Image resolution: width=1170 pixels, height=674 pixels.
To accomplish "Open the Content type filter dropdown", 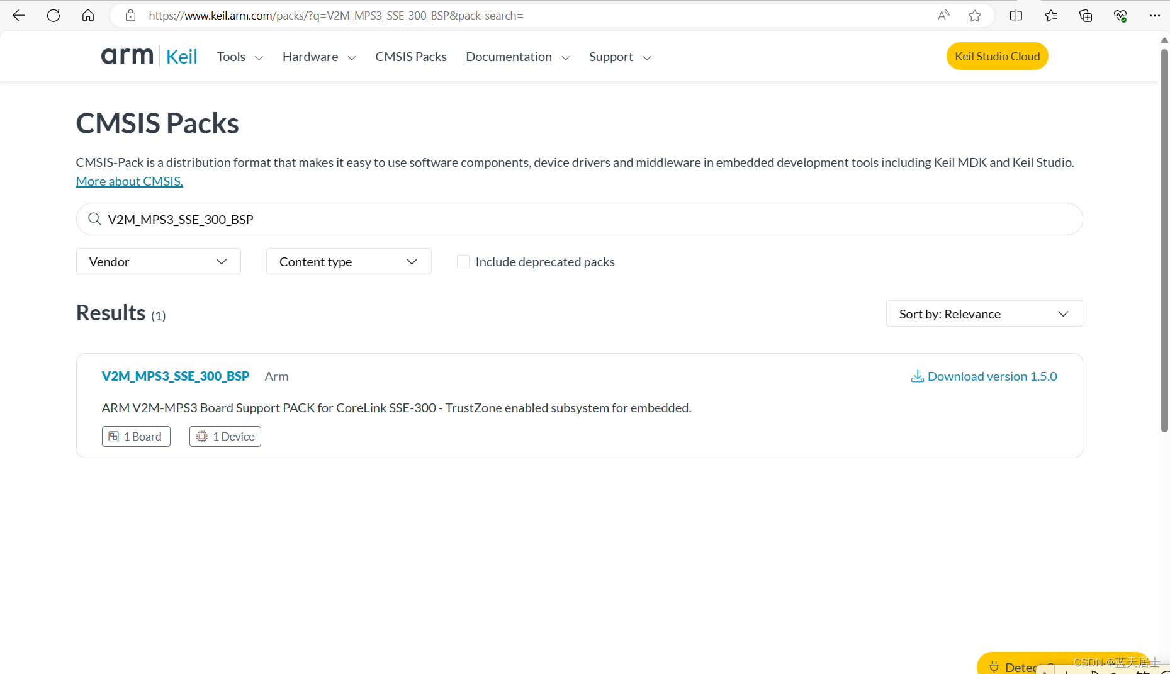I will [349, 261].
